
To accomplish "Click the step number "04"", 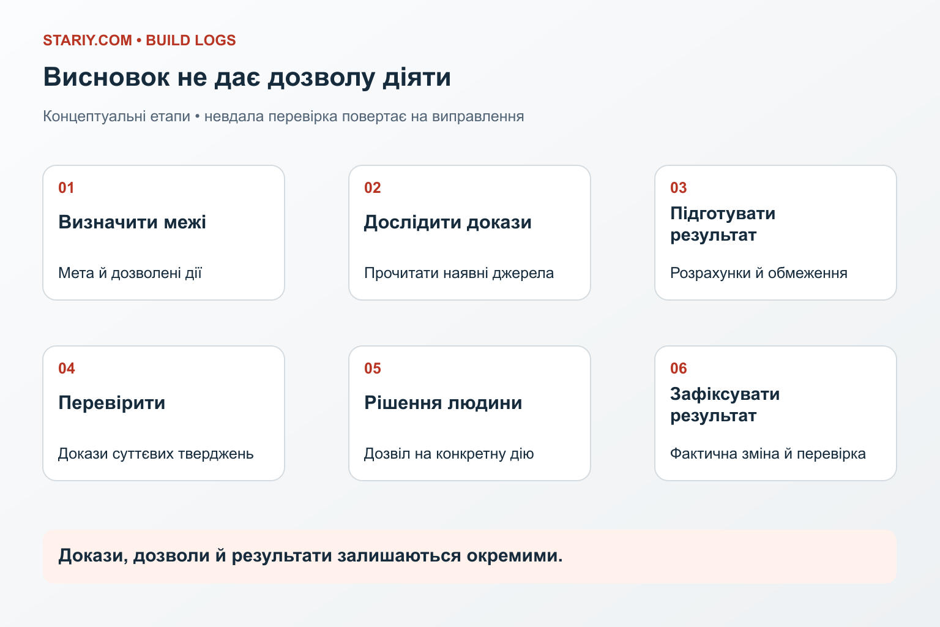I will pos(66,369).
